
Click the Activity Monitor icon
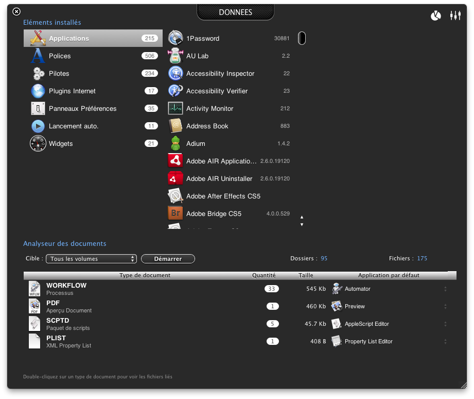175,108
